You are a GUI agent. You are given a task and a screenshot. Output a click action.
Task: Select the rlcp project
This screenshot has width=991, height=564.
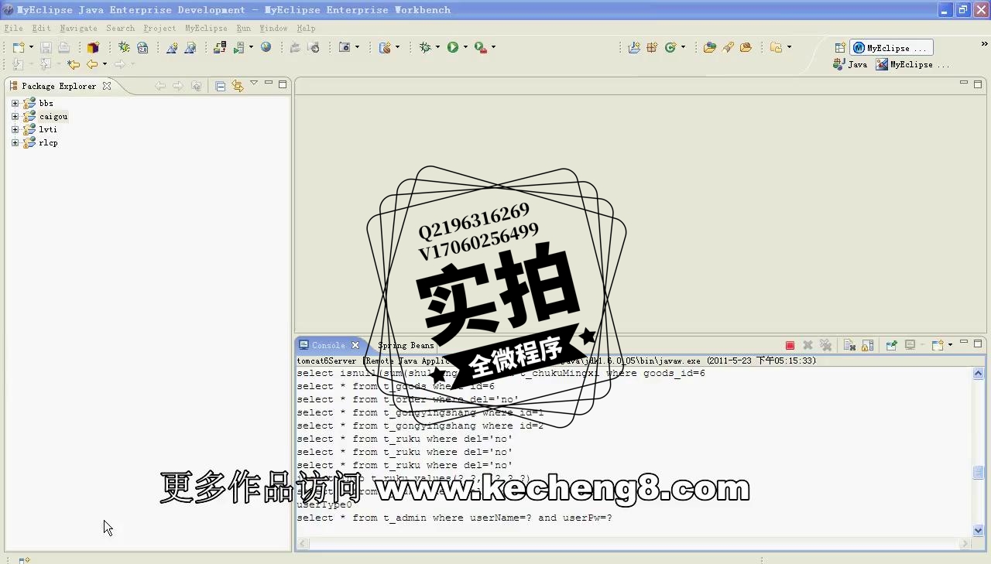[48, 142]
